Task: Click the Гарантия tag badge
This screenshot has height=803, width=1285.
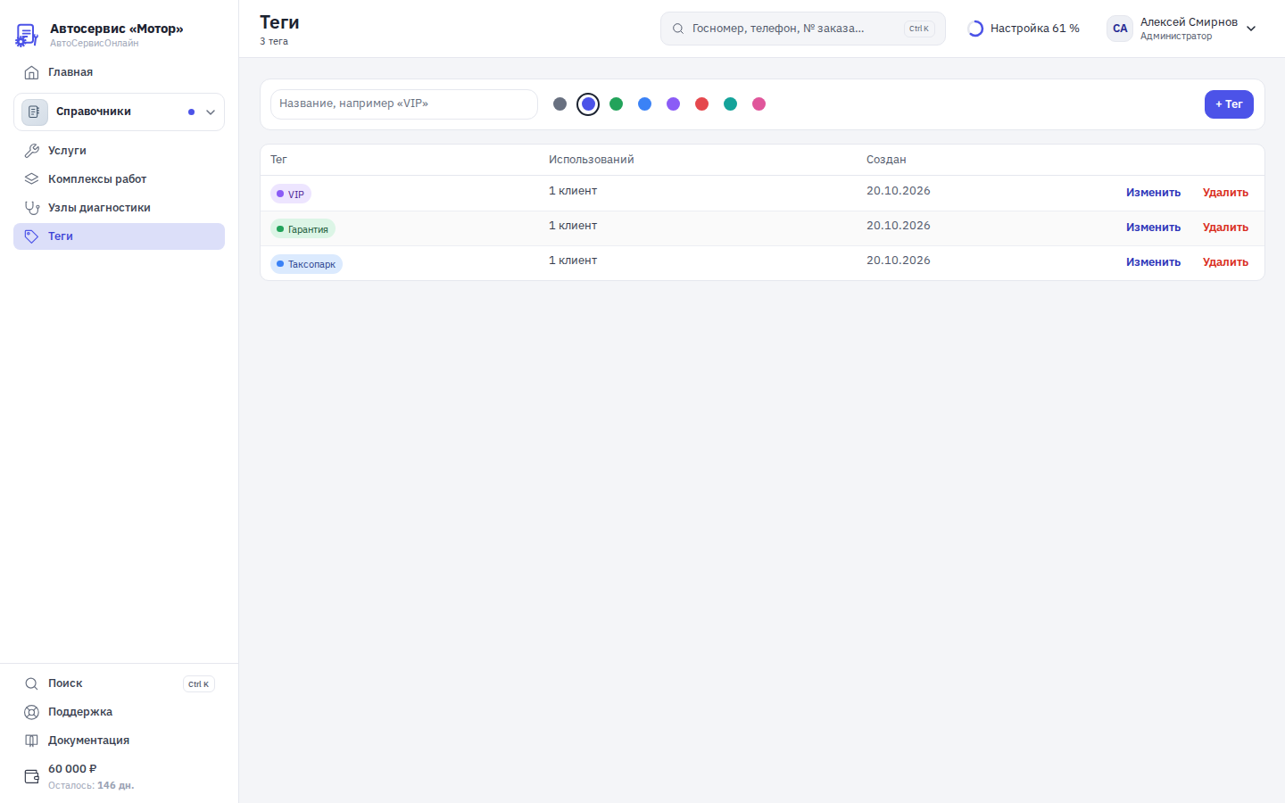Action: pyautogui.click(x=303, y=229)
